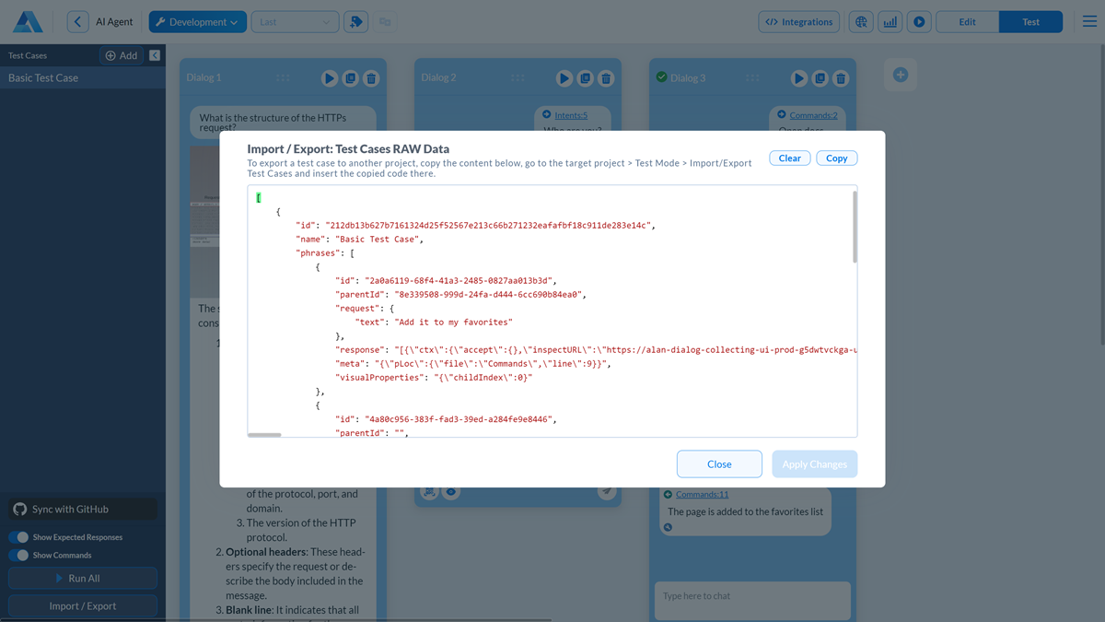Click the globe icon in the top toolbar
This screenshot has height=622, width=1105.
pyautogui.click(x=861, y=22)
